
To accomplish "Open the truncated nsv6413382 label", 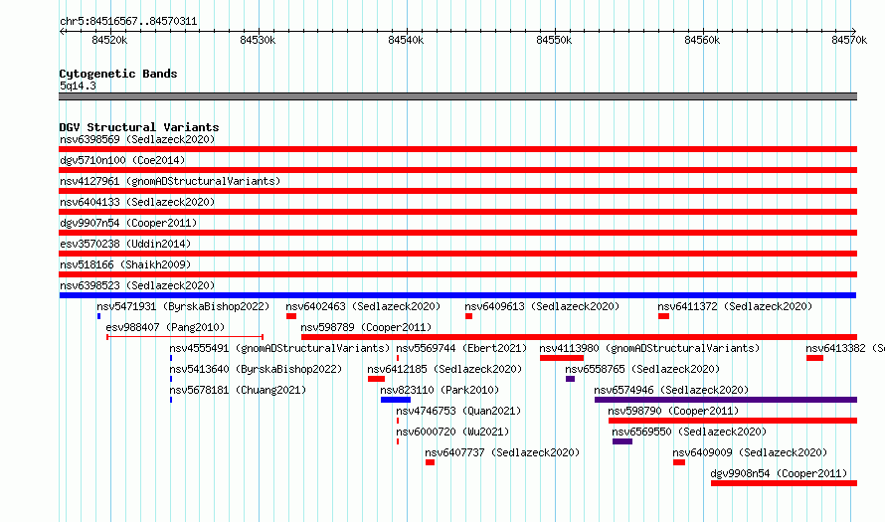I will [845, 348].
